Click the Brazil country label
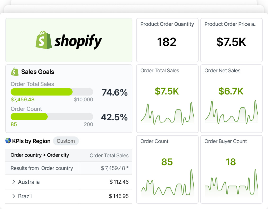The height and width of the screenshot is (209, 268). [x=25, y=196]
